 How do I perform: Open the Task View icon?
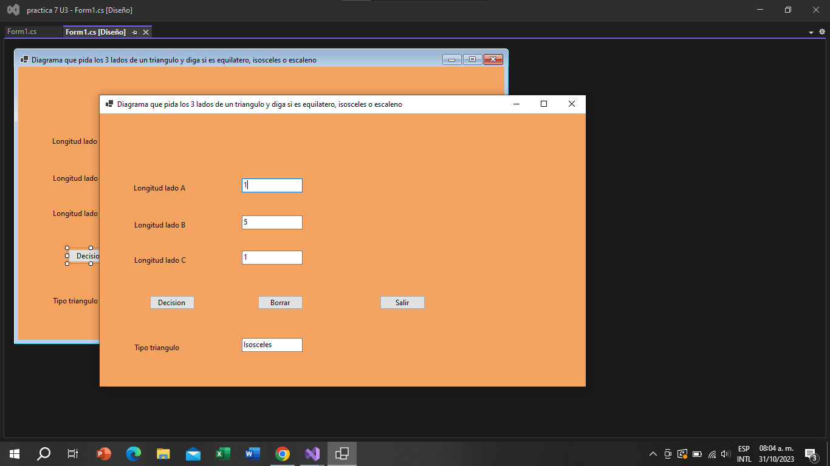(x=73, y=453)
